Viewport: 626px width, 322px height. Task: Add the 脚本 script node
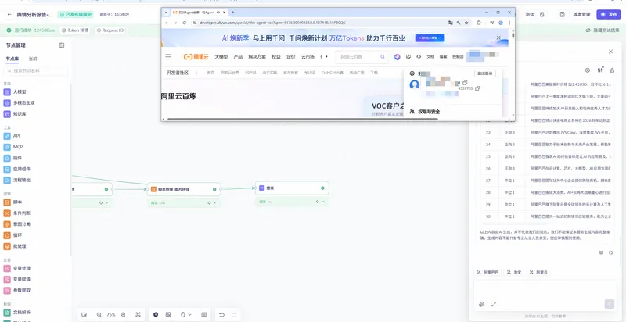pyautogui.click(x=17, y=202)
